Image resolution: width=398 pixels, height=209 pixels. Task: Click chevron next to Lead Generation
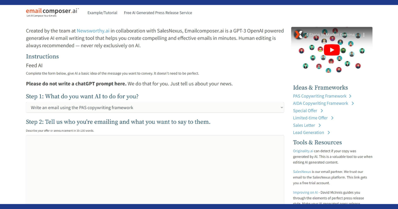point(329,132)
